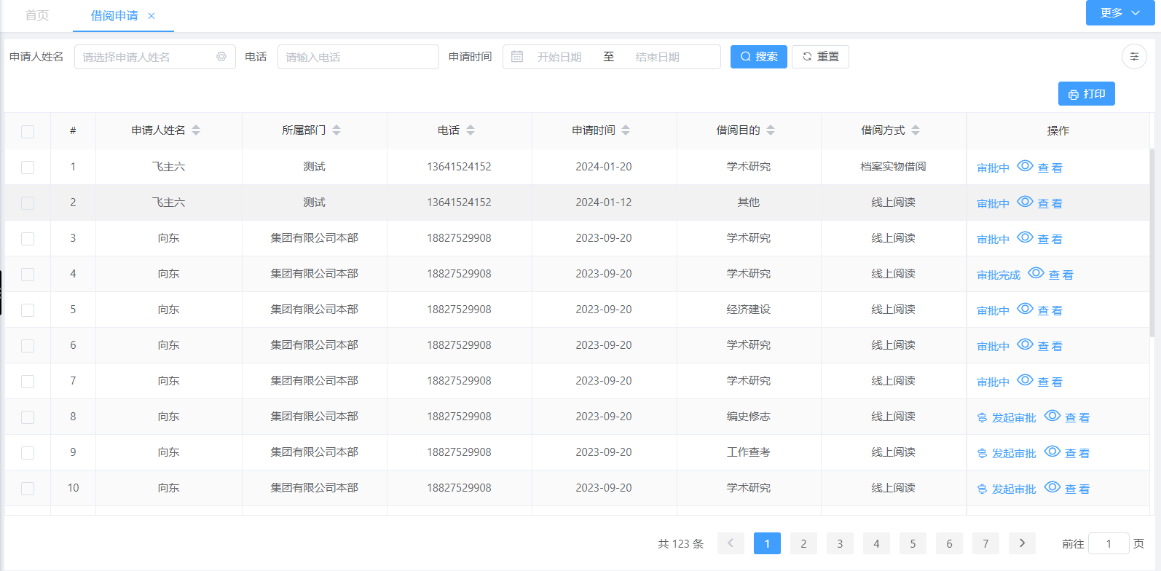The width and height of the screenshot is (1161, 571).
Task: Open the 结束日期 date picker
Action: click(x=657, y=57)
